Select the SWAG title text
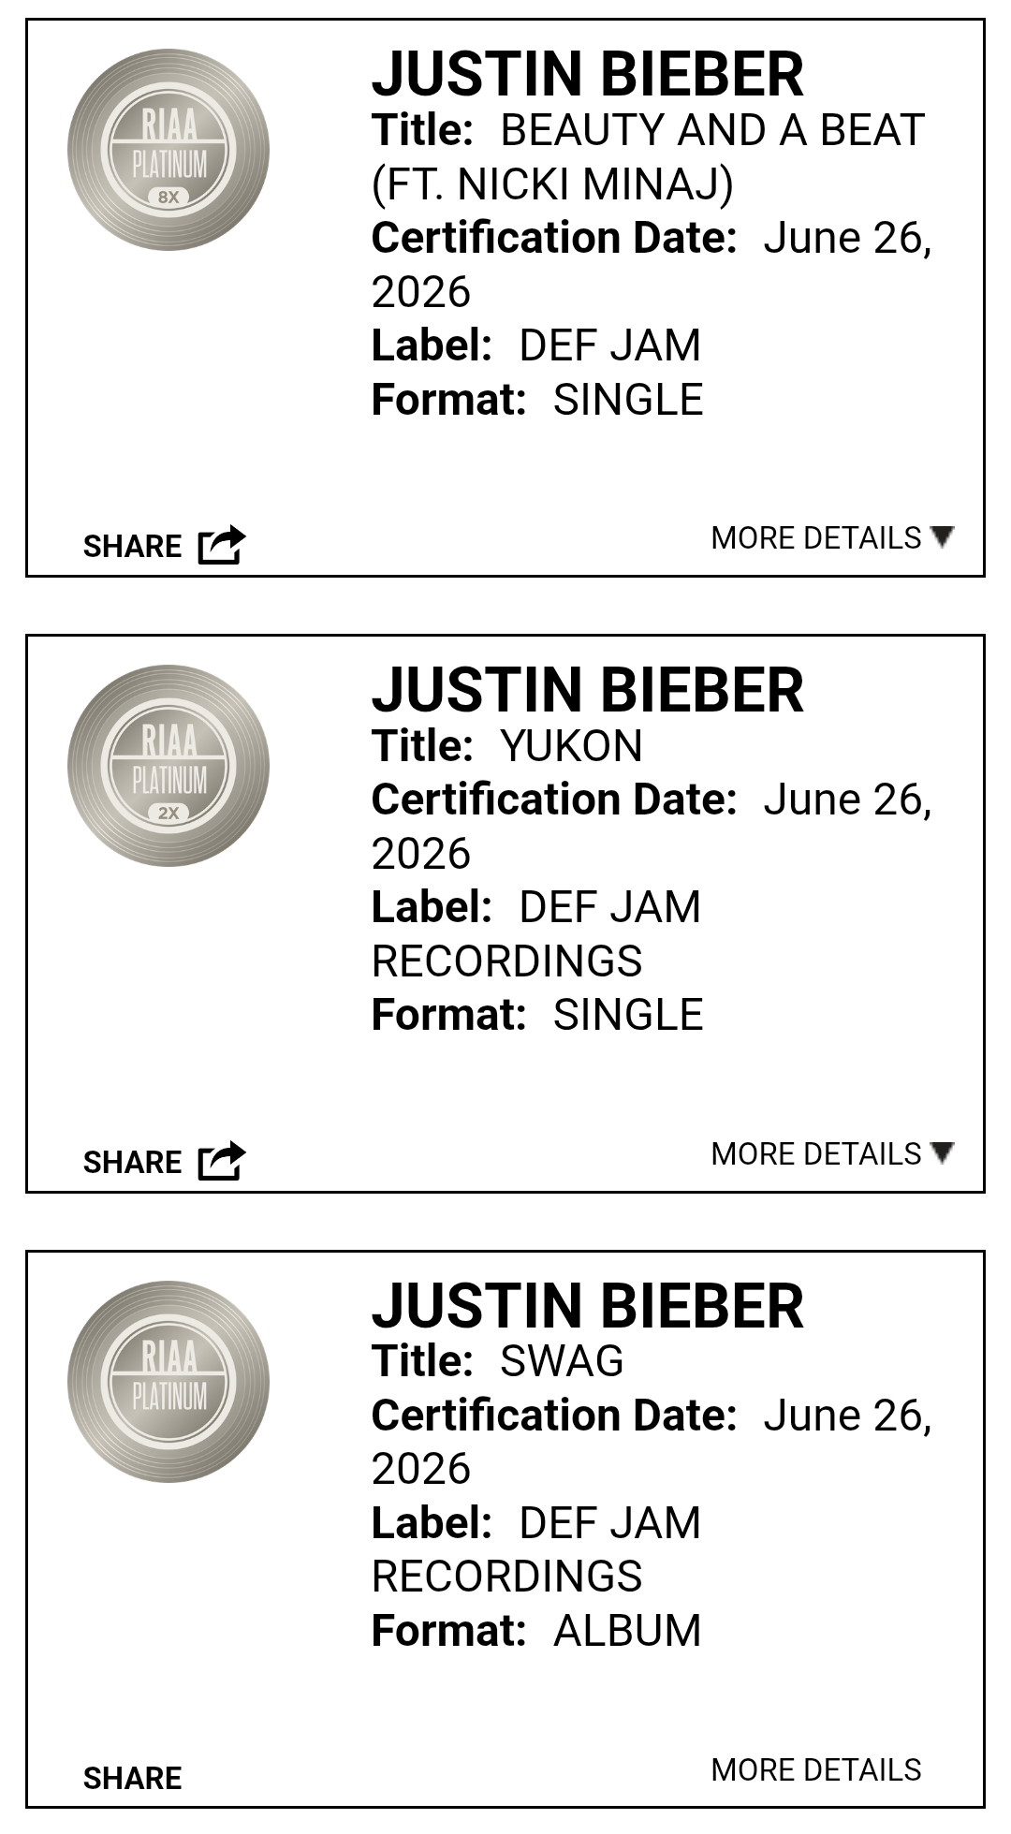The width and height of the screenshot is (1011, 1834). [562, 1361]
